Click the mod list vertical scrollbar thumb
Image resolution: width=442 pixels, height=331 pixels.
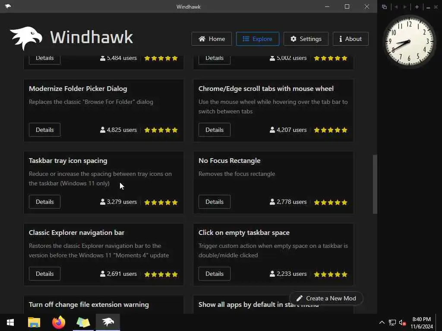pyautogui.click(x=375, y=184)
